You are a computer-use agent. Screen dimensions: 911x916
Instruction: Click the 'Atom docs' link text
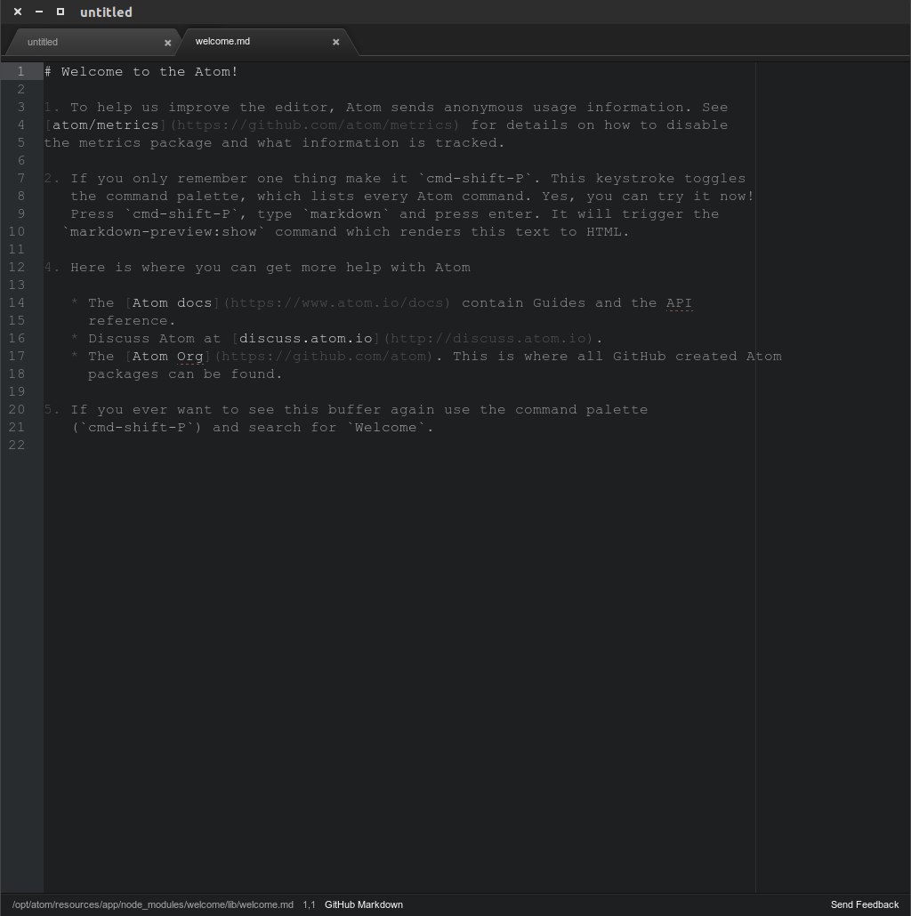[172, 302]
